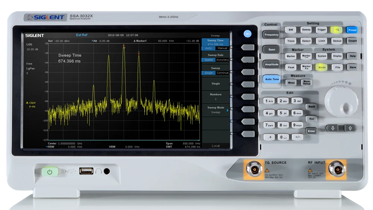Set Sweep Time to Manual on screen
373x210 pixels.
[x=222, y=48]
